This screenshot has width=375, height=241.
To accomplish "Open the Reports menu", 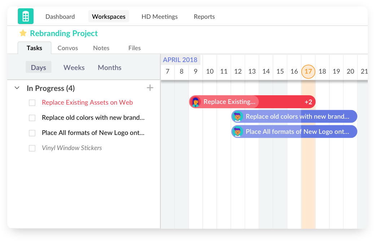I will tap(204, 17).
